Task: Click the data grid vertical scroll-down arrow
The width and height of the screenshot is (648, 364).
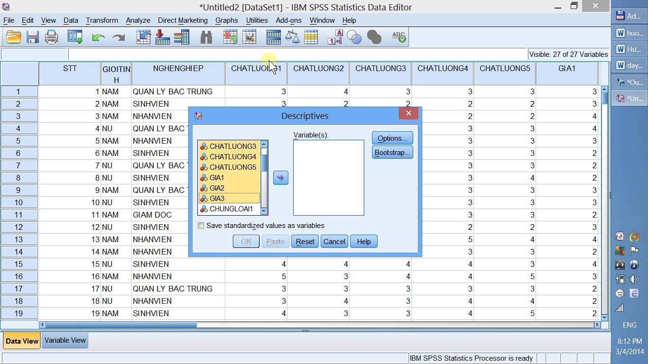Action: [604, 317]
